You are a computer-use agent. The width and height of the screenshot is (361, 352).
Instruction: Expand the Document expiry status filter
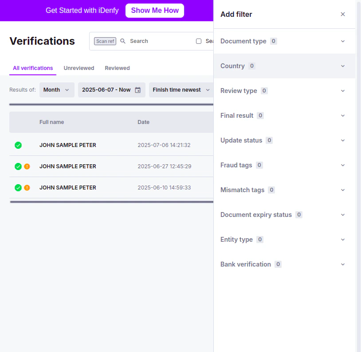[284, 215]
